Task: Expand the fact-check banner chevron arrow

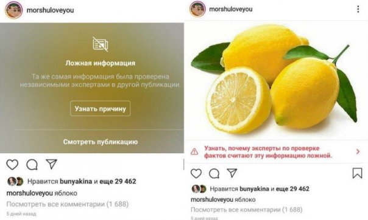Action: click(x=358, y=152)
